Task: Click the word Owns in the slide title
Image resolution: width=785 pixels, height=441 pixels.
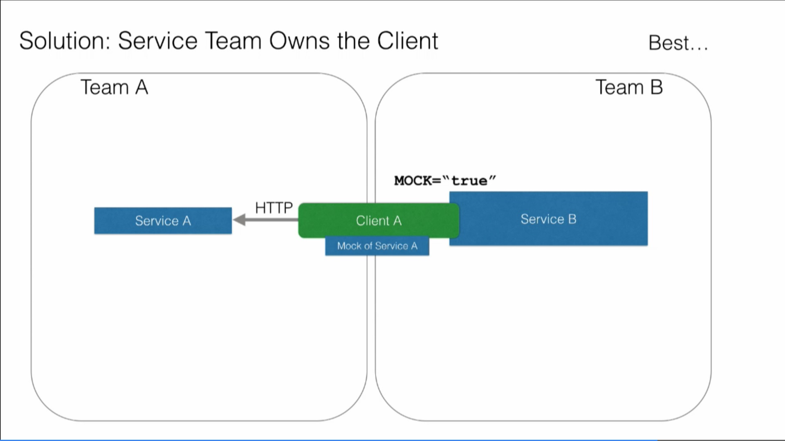Action: (x=299, y=41)
